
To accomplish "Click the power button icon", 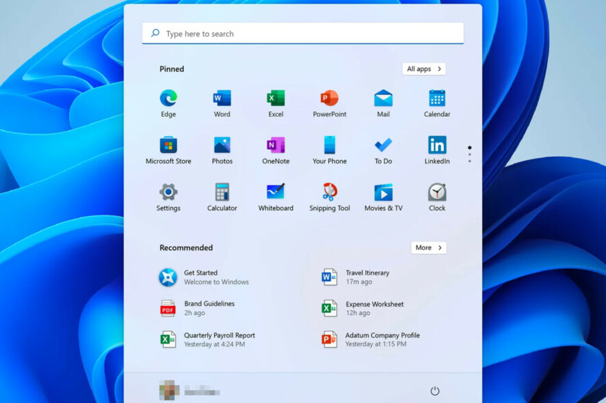I will tap(435, 391).
